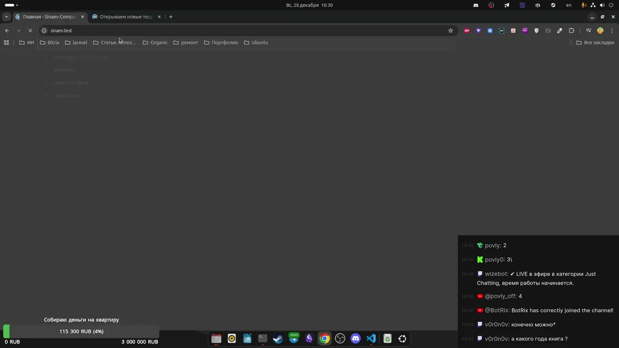Viewport: 619px width, 348px height.
Task: Click the Steam tray icon in top bar
Action: click(553, 5)
